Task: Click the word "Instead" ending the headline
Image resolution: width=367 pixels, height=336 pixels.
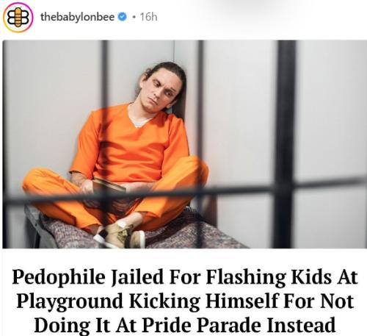Action: point(301,324)
